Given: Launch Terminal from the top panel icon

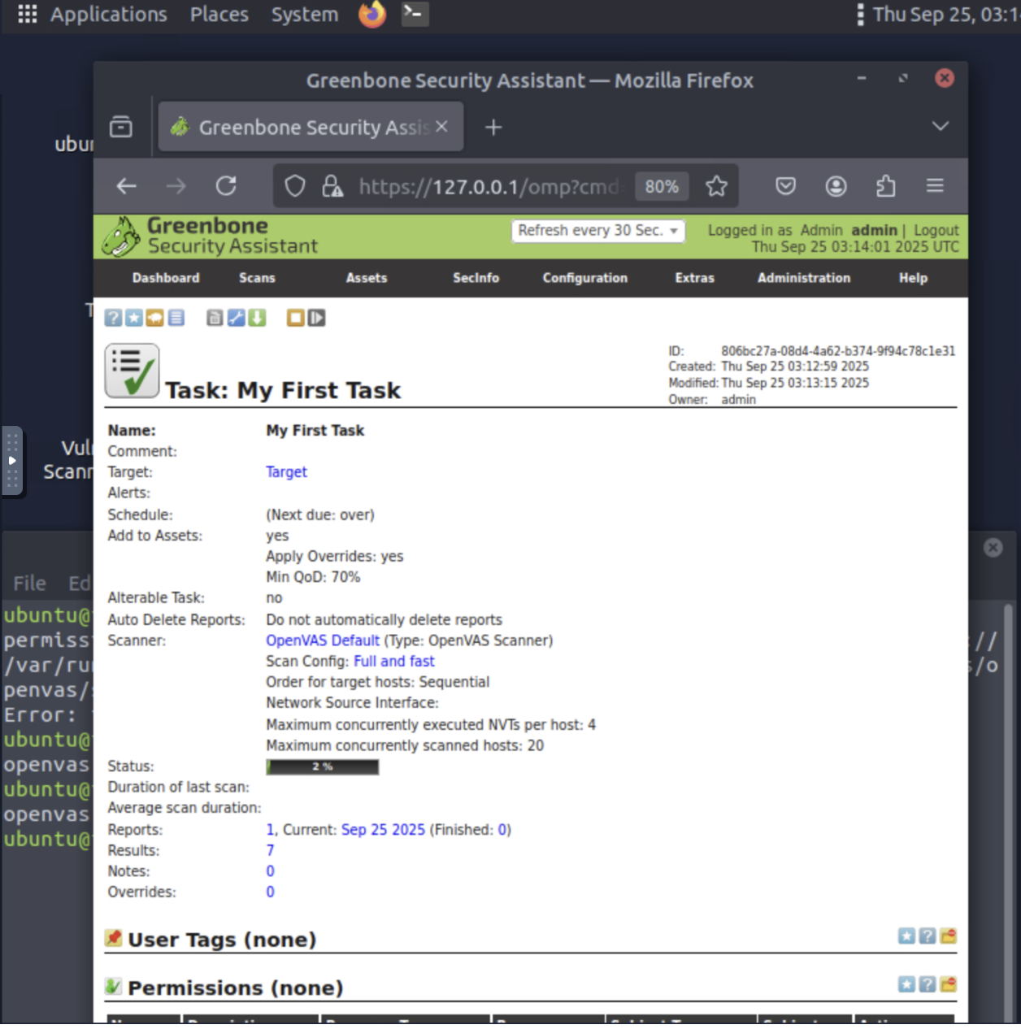Looking at the screenshot, I should click(415, 14).
